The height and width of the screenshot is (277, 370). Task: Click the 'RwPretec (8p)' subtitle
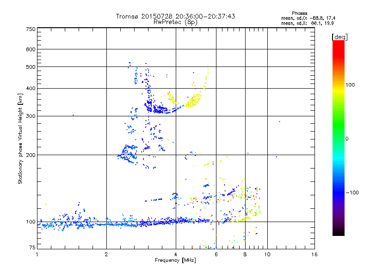click(x=175, y=22)
